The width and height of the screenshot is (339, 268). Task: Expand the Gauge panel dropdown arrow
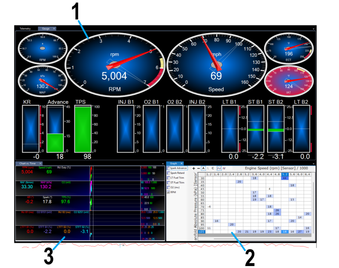tap(314, 29)
